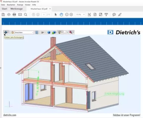Click the page number input field

(44, 14)
